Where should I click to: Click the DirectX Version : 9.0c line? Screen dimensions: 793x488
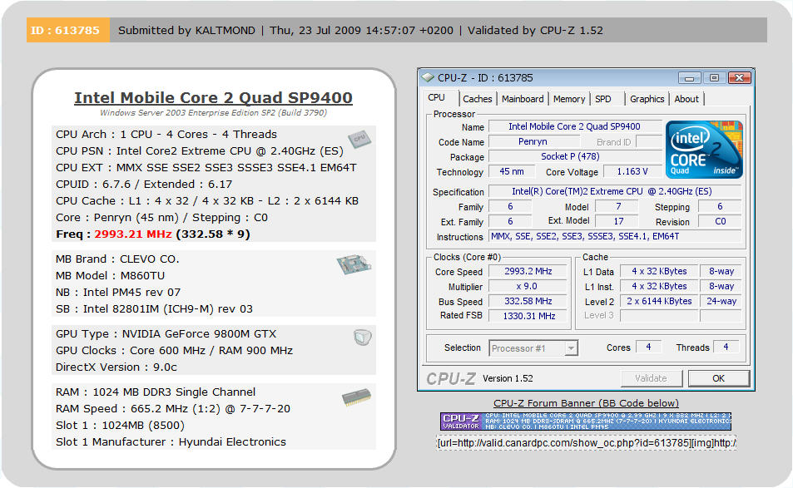(116, 367)
